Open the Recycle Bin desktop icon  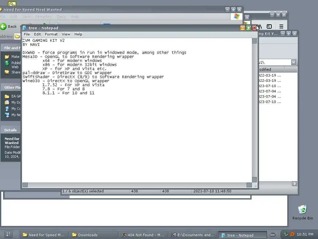pyautogui.click(x=302, y=212)
